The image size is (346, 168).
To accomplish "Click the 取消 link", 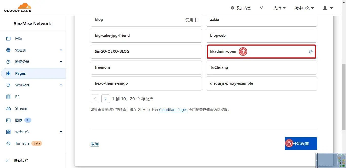I will click(94, 144).
